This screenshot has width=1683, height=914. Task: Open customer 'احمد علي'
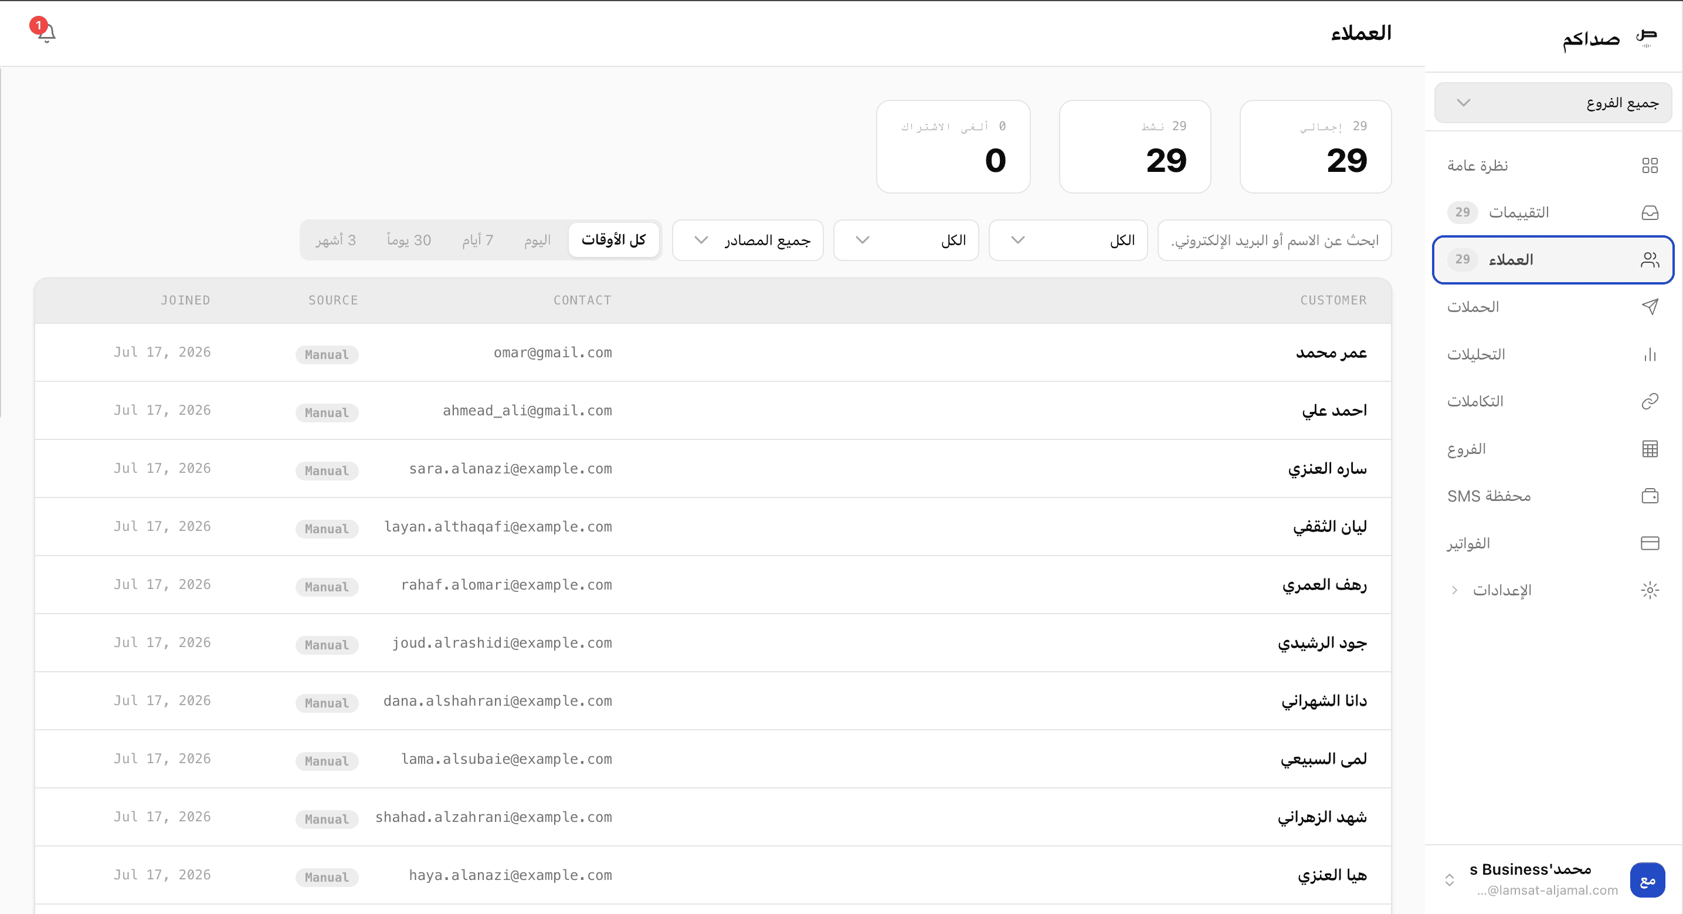click(x=1334, y=411)
